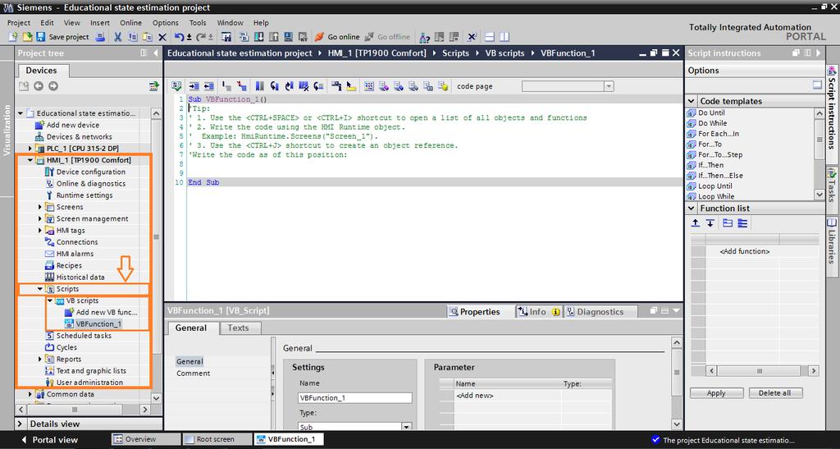Click the Increase indent icon in script toolbar

(x=194, y=85)
